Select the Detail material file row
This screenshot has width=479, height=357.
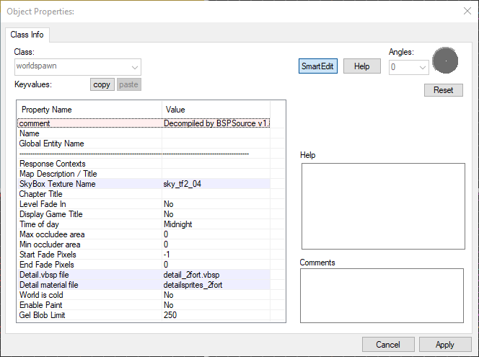(144, 285)
